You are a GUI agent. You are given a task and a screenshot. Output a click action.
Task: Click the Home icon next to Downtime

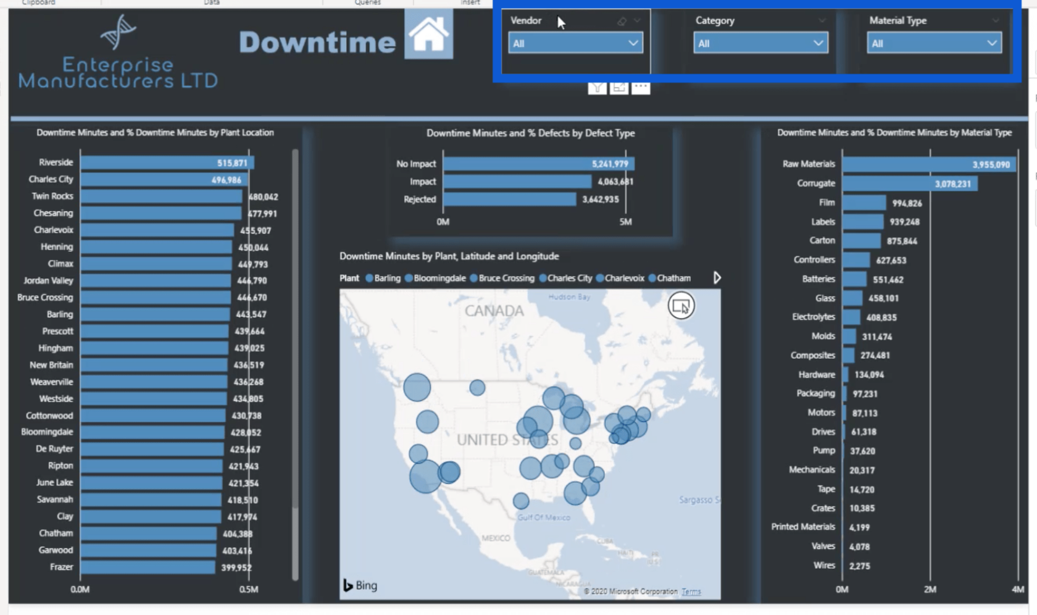click(428, 35)
